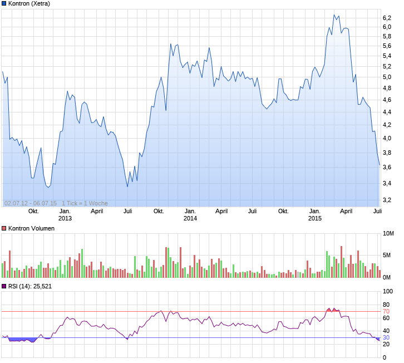Click the 'Kontron (Xetra)' chart title
Screen dimensions: 404x363
(x=29, y=3)
